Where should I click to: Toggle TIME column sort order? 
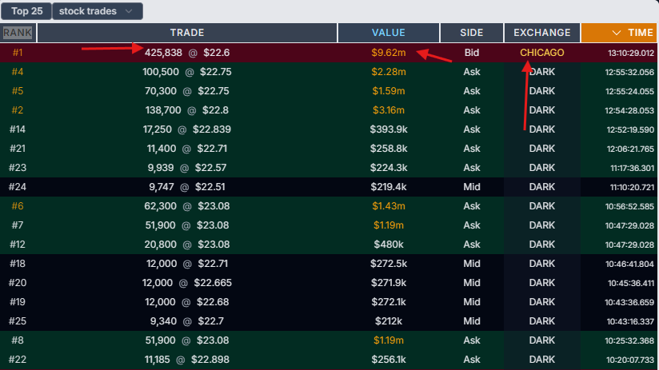click(x=619, y=33)
